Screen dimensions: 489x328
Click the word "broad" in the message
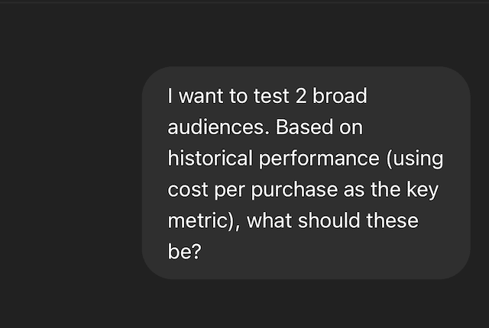[339, 95]
